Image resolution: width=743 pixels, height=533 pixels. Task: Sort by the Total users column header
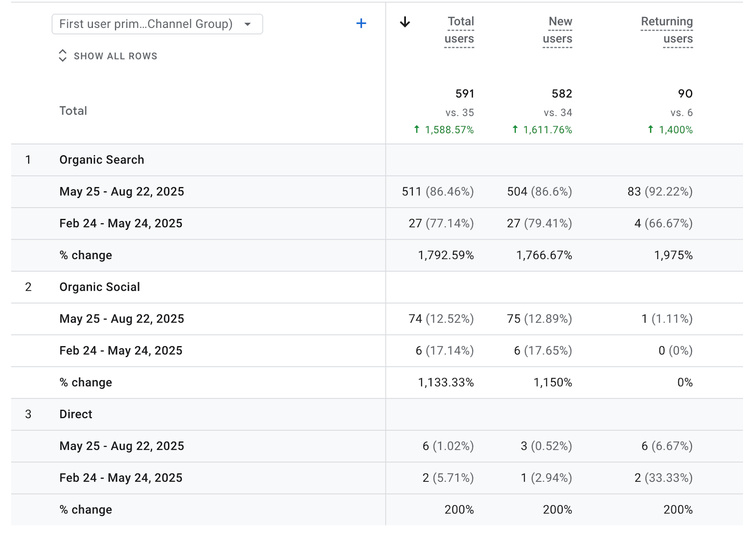[x=459, y=30]
